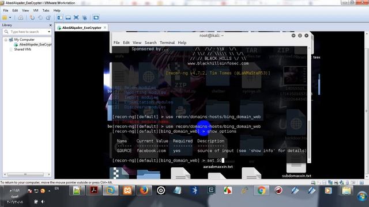This screenshot has height=207, width=369.
Task: Open the VM menu
Action: (36, 10)
